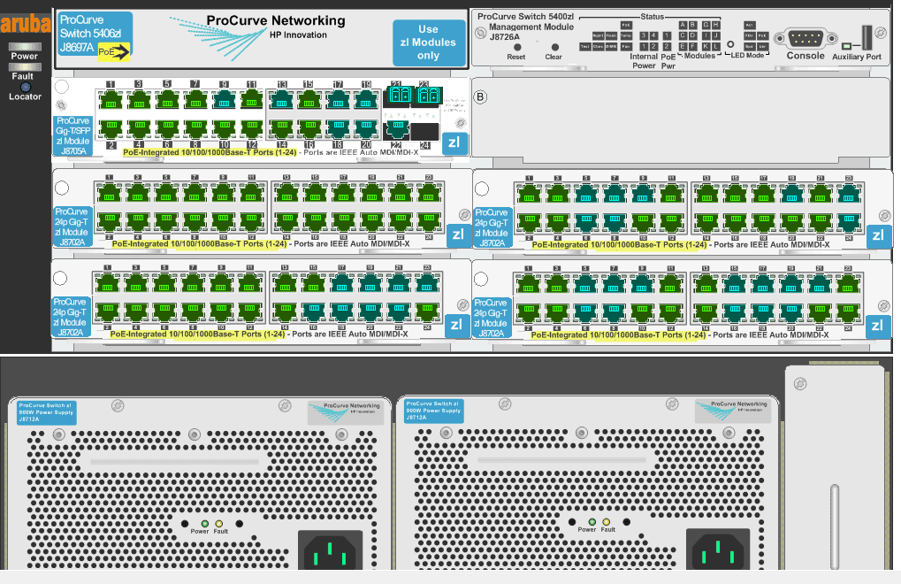Select SFP port 23 on the J8705A module

tap(428, 95)
